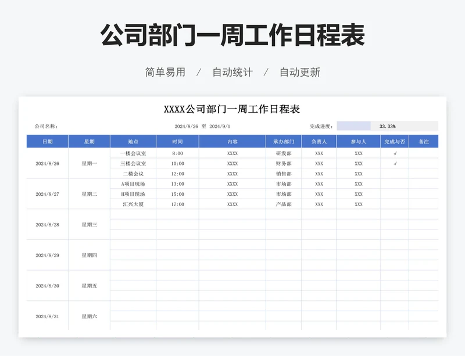Click the 公司名称 label
The image size is (465, 356).
click(x=46, y=126)
